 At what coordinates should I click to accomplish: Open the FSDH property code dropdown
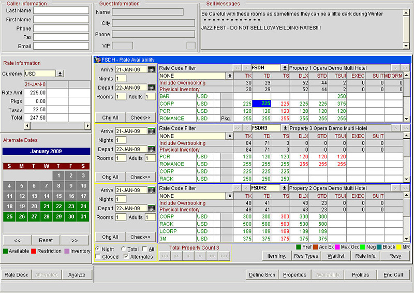(x=285, y=68)
